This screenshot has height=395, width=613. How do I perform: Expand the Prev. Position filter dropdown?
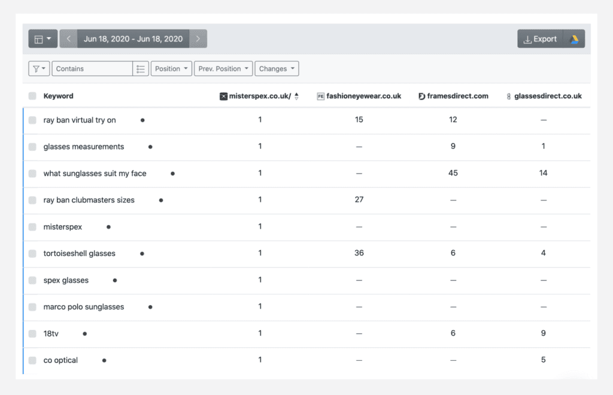tap(223, 69)
